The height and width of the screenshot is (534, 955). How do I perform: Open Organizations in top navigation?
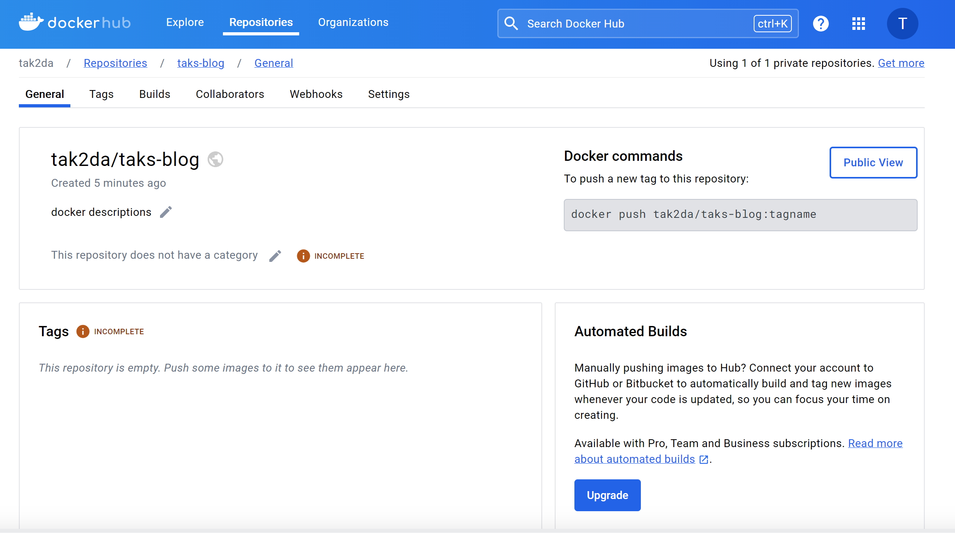coord(353,22)
